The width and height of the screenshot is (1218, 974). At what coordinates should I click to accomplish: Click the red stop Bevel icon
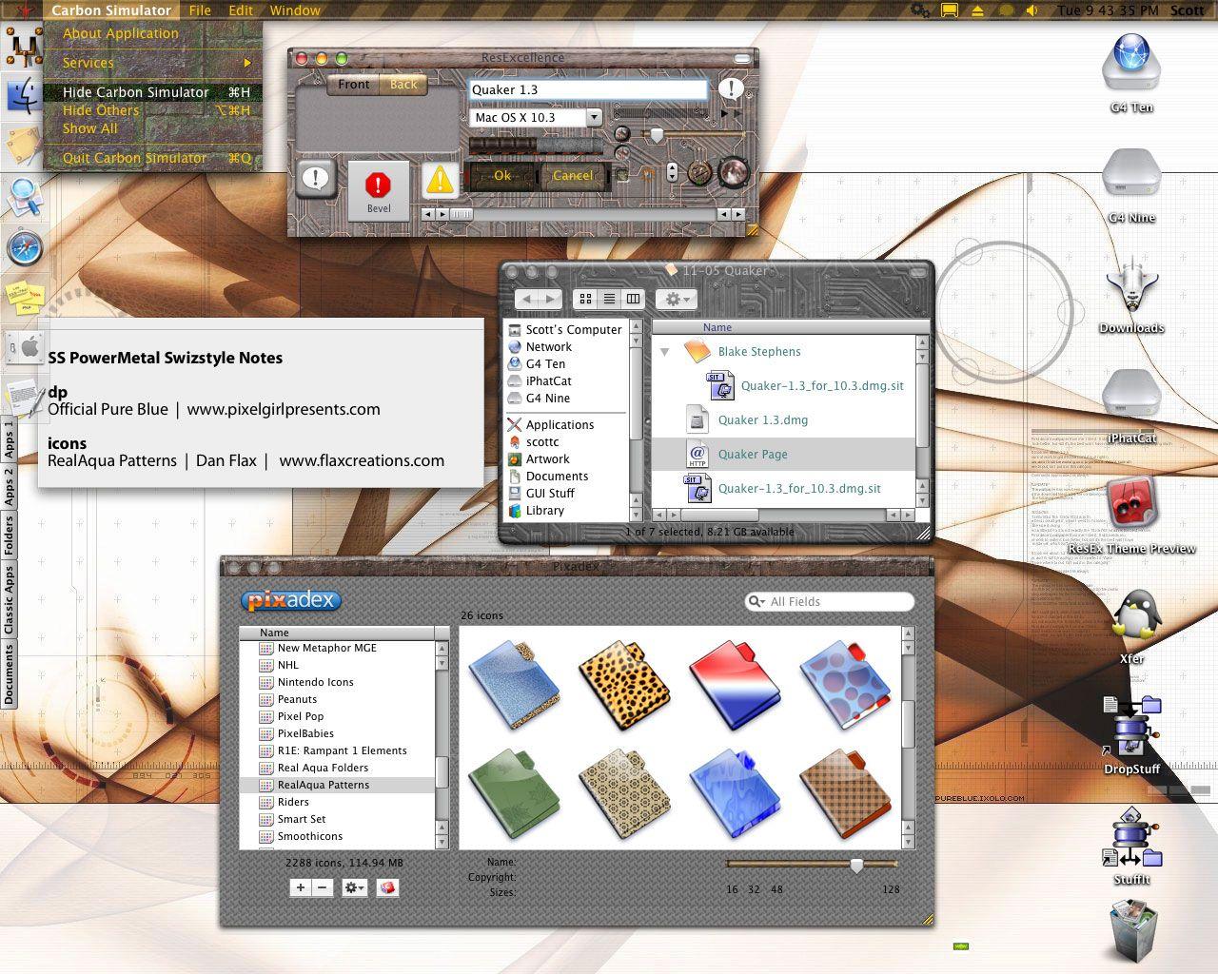378,188
